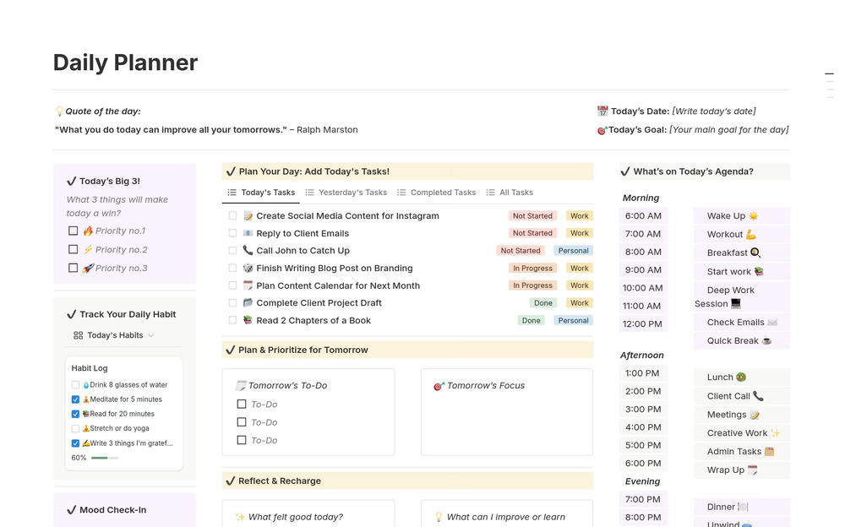Viewport: 845px width, 527px height.
Task: Click the sun emoji next to Wake Up
Action: 754,216
